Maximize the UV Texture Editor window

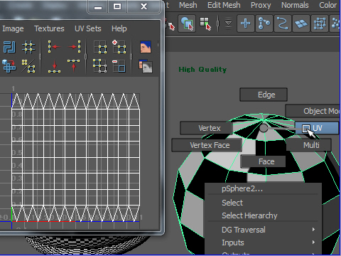click(x=117, y=6)
